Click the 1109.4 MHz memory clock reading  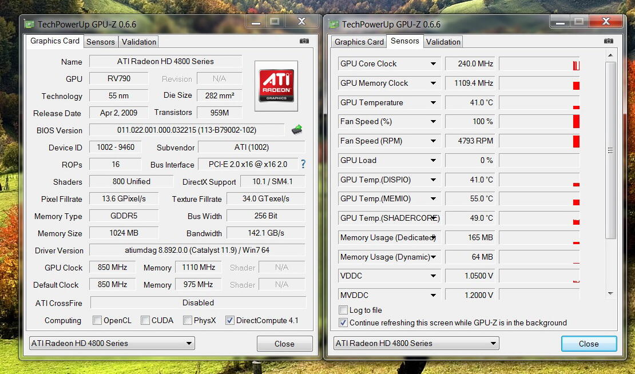[470, 83]
